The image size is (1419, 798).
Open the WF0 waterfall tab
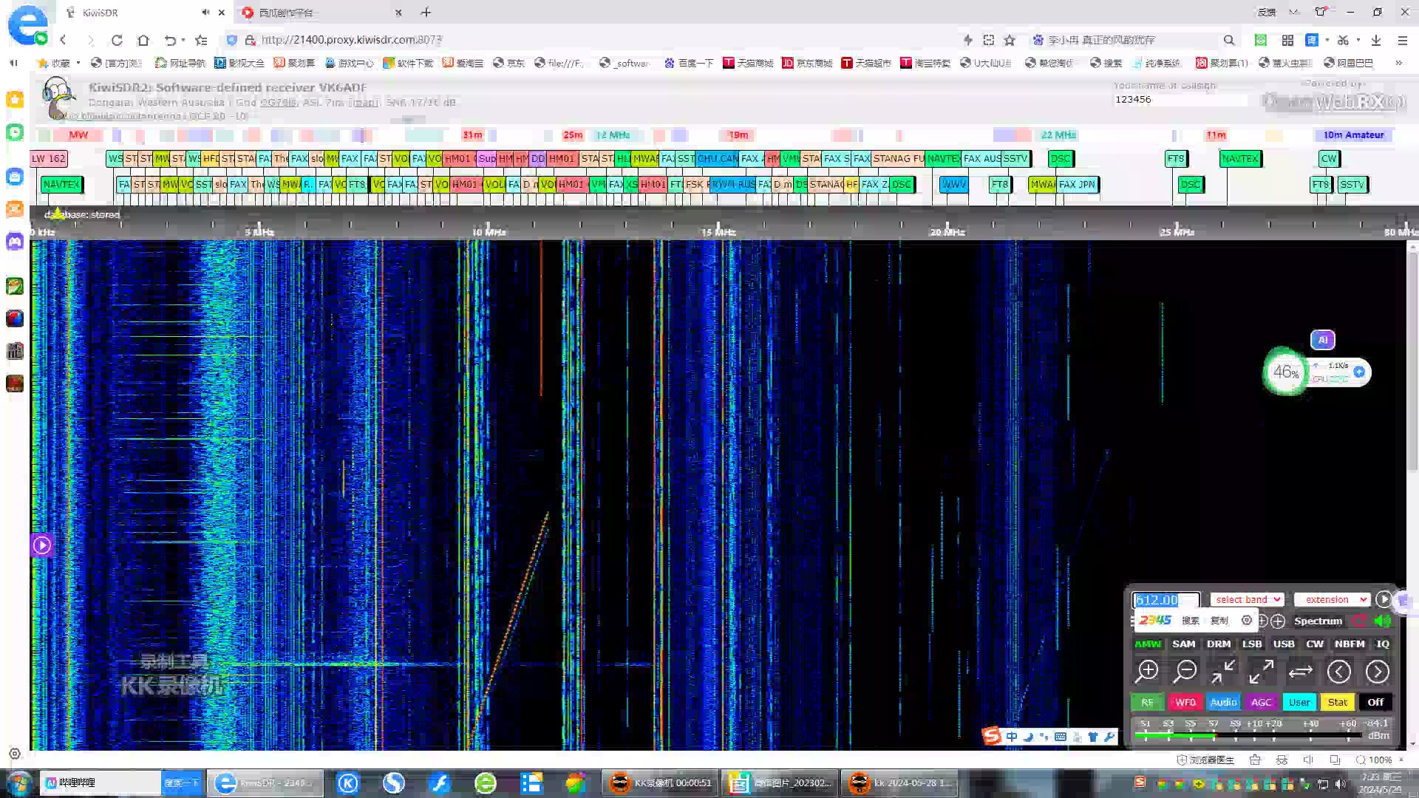(x=1185, y=702)
